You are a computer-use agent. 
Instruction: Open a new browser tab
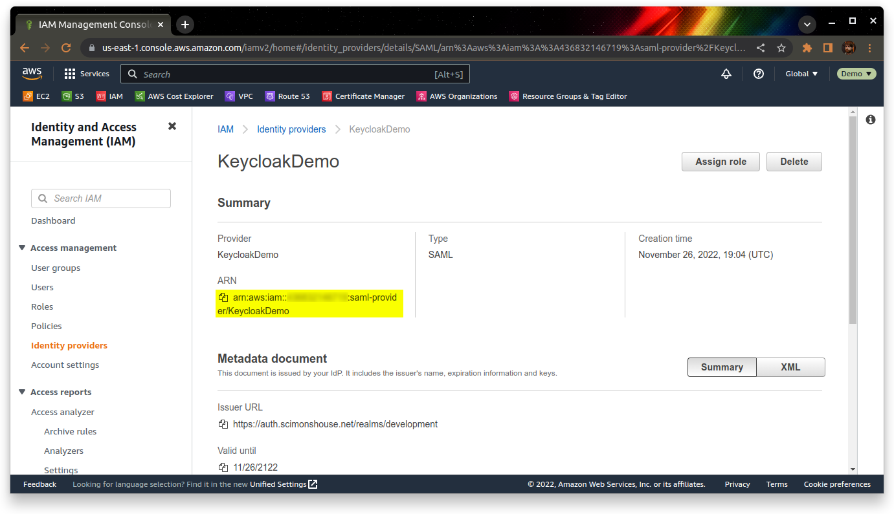[x=185, y=25]
